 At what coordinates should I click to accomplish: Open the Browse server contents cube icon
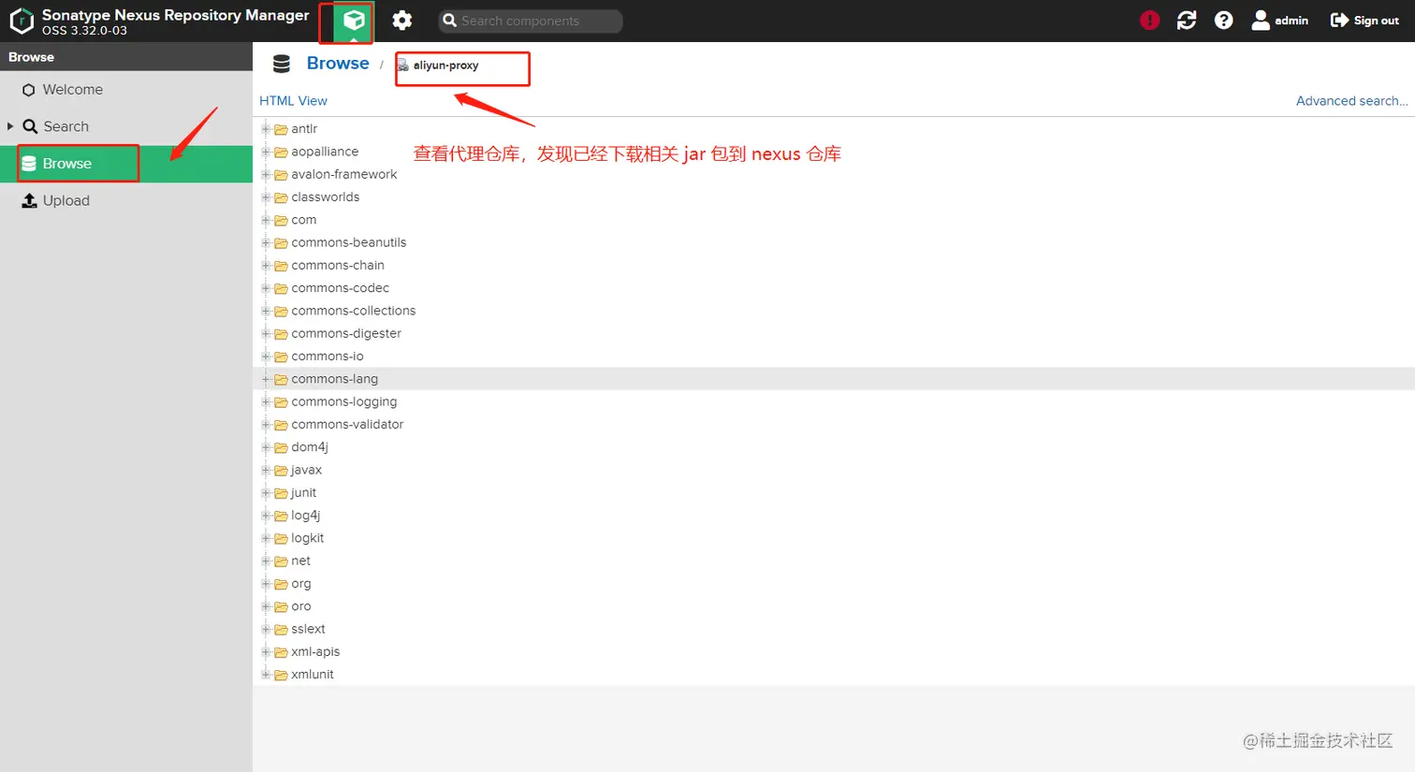354,21
